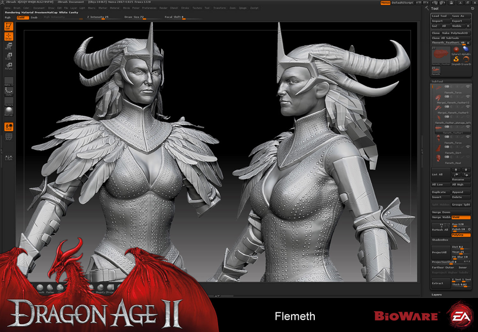Select the AlphaBrush tool thumbnail
Viewport: 478px width, 332px height.
pyautogui.click(x=466, y=51)
